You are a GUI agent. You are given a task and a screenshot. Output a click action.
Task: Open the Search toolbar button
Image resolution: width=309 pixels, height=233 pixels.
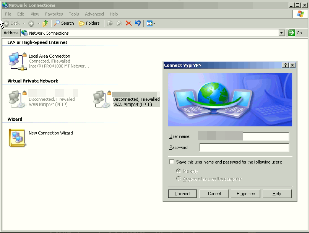coord(64,23)
